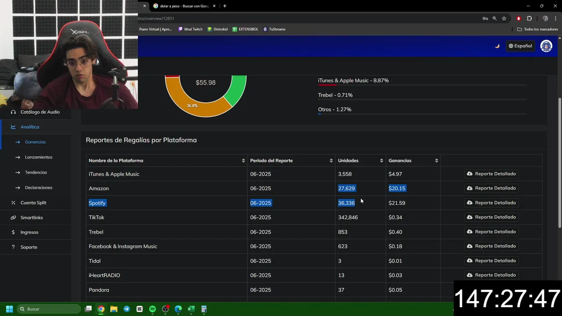This screenshot has width=562, height=316.
Task: Download Reporte Detallado for TikTok
Action: 491,217
